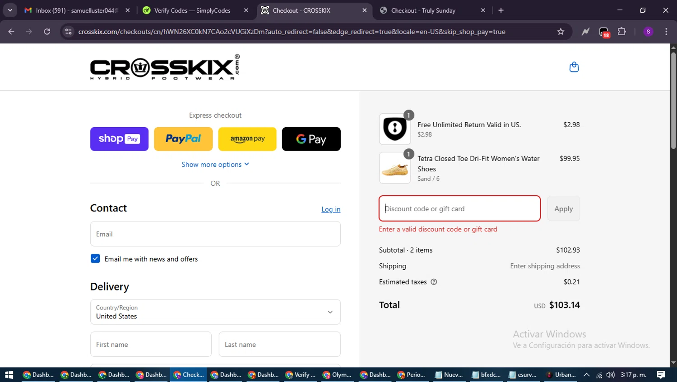The height and width of the screenshot is (382, 677).
Task: Go back in browser history
Action: click(x=11, y=32)
